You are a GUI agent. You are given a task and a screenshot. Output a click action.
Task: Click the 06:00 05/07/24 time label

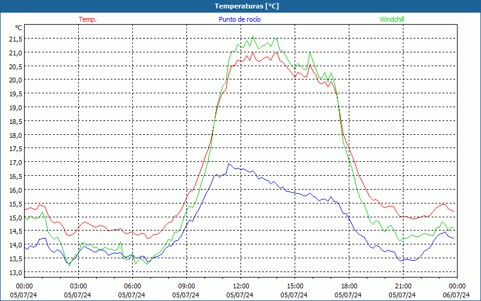[132, 291]
